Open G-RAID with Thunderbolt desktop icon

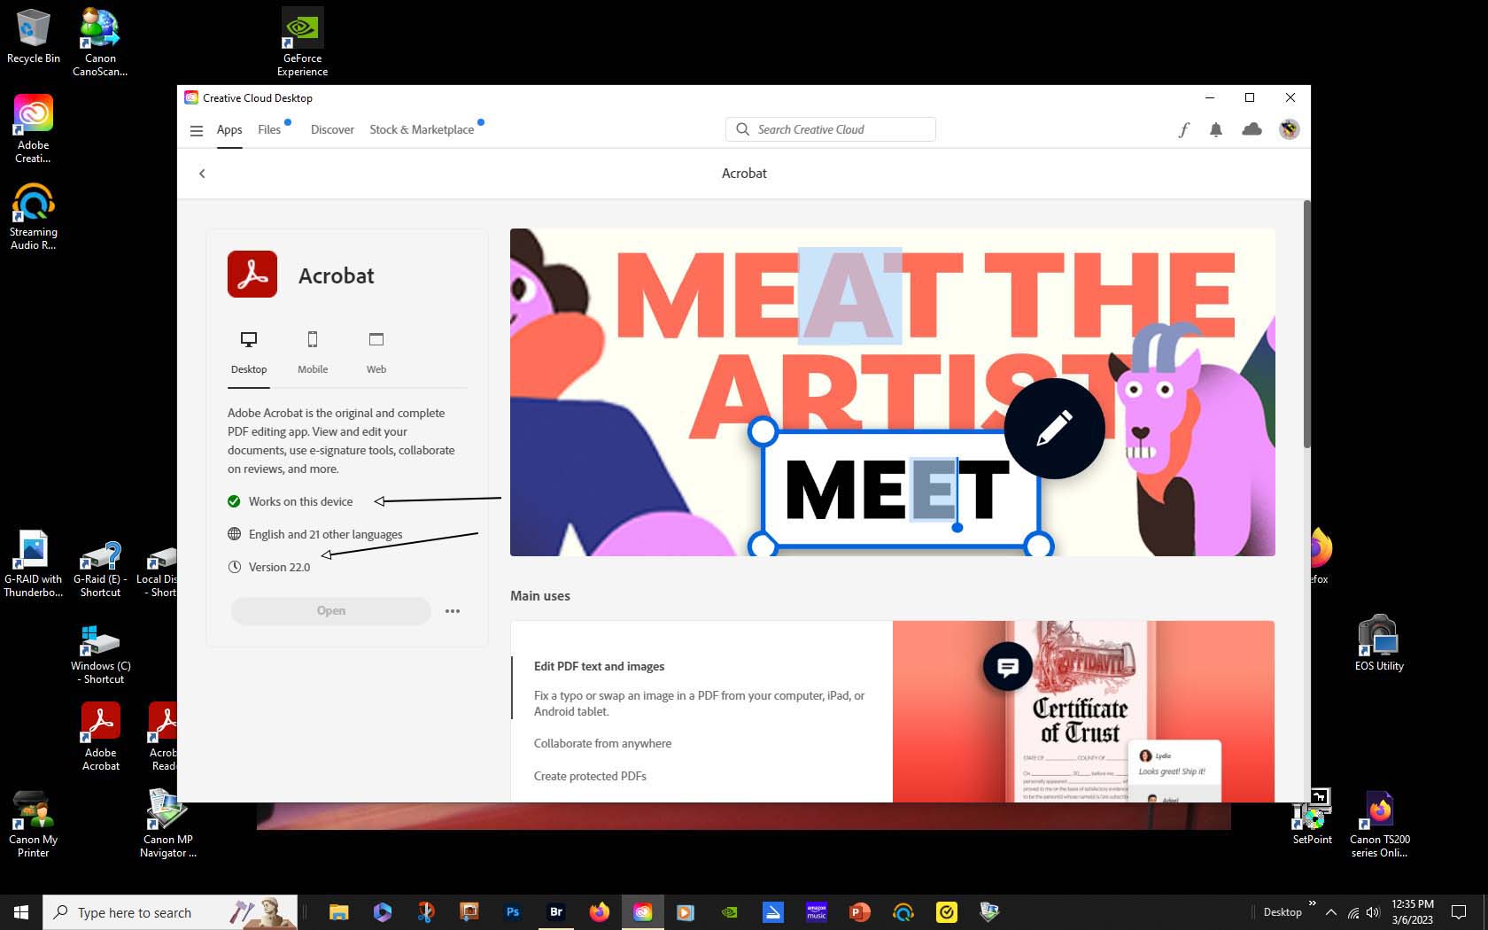[34, 563]
